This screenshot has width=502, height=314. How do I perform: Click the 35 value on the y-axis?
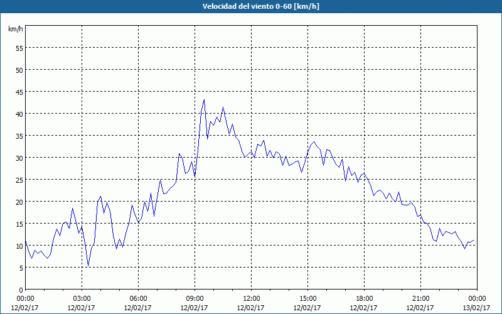pos(19,136)
